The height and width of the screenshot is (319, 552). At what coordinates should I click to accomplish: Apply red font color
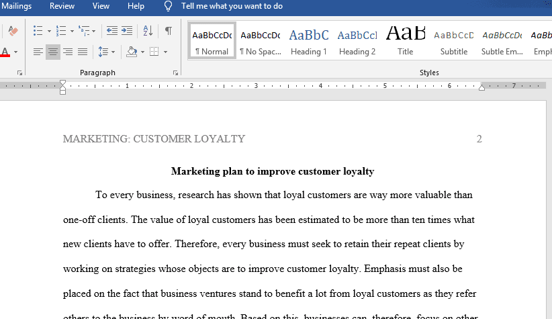[5, 52]
